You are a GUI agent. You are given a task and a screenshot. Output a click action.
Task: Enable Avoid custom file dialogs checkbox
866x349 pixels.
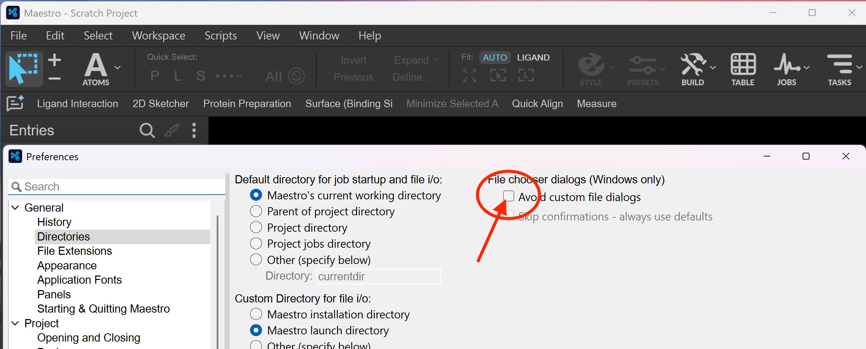(x=509, y=196)
